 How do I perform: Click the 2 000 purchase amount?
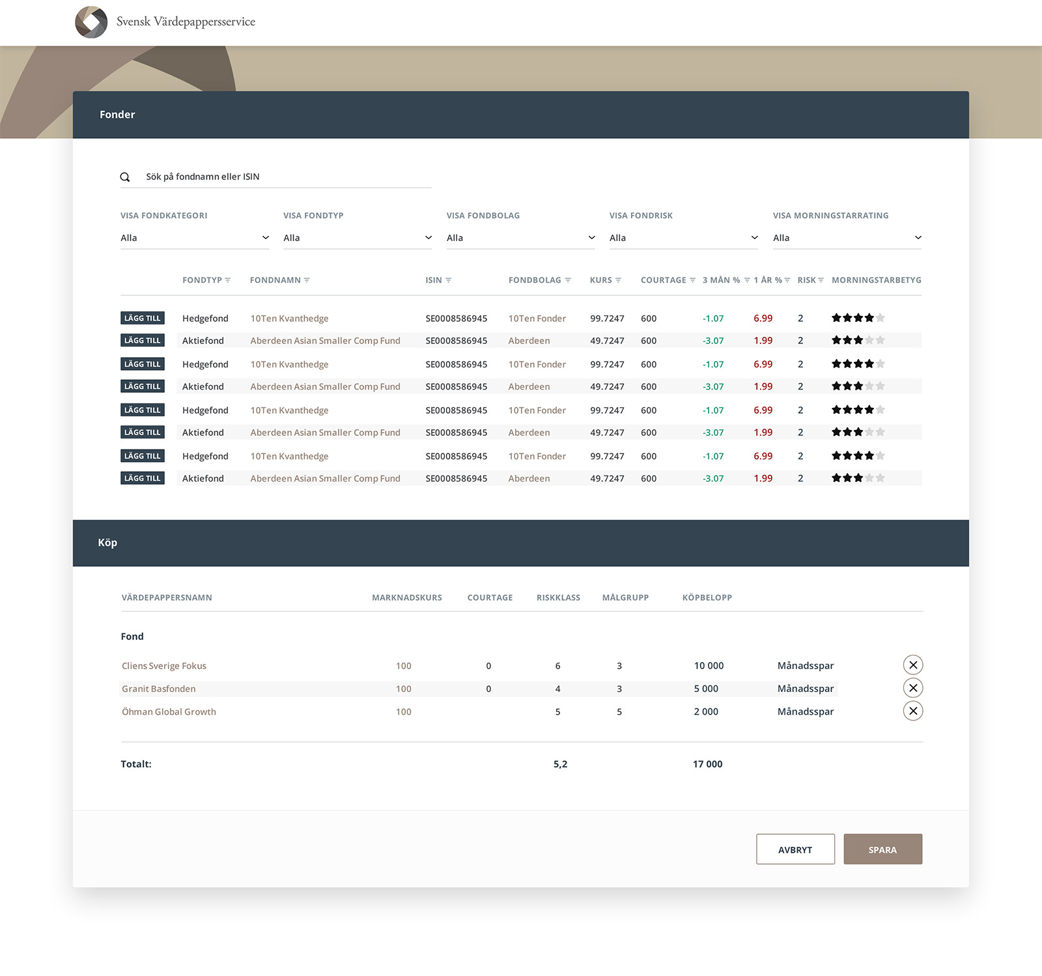(706, 711)
